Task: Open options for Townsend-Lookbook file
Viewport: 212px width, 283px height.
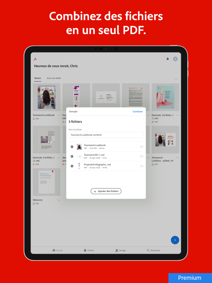Action: [x=59, y=115]
